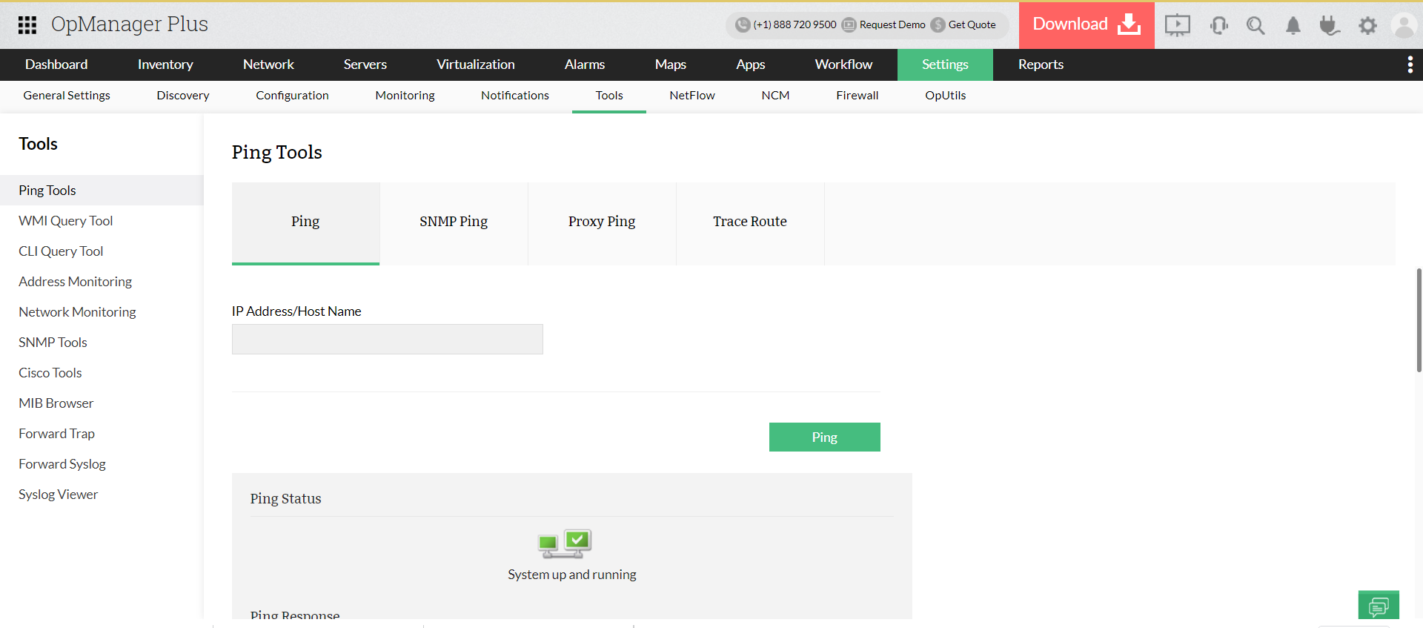Open the apps grid launcher icon
Screen dimensions: 1423x628
pyautogui.click(x=27, y=25)
